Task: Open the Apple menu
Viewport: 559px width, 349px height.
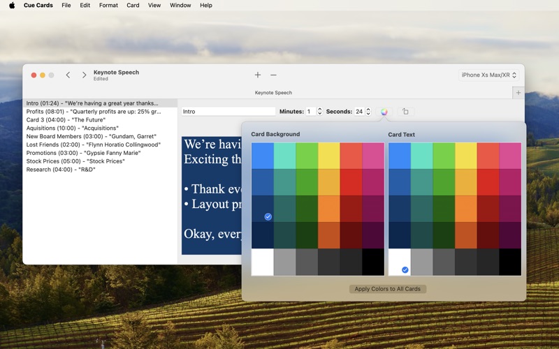Action: pyautogui.click(x=12, y=6)
